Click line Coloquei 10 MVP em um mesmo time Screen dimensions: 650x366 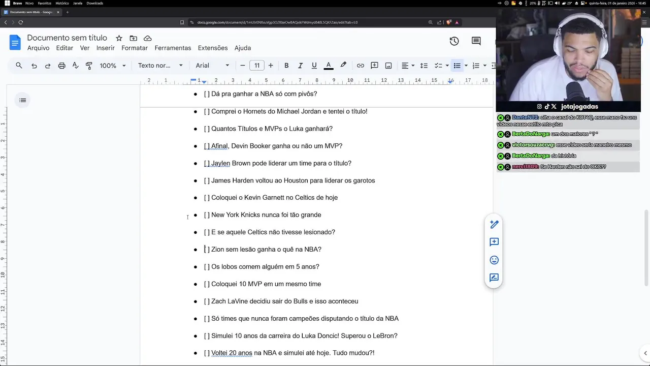(x=263, y=284)
